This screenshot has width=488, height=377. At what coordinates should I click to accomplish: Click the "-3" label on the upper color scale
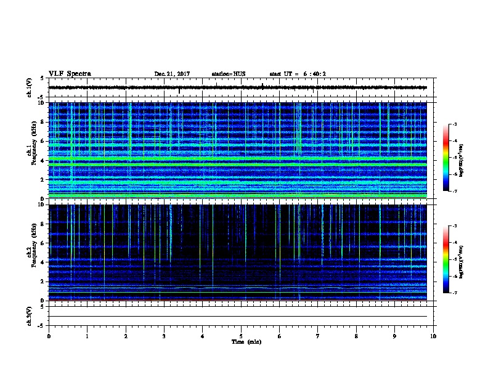coord(454,124)
